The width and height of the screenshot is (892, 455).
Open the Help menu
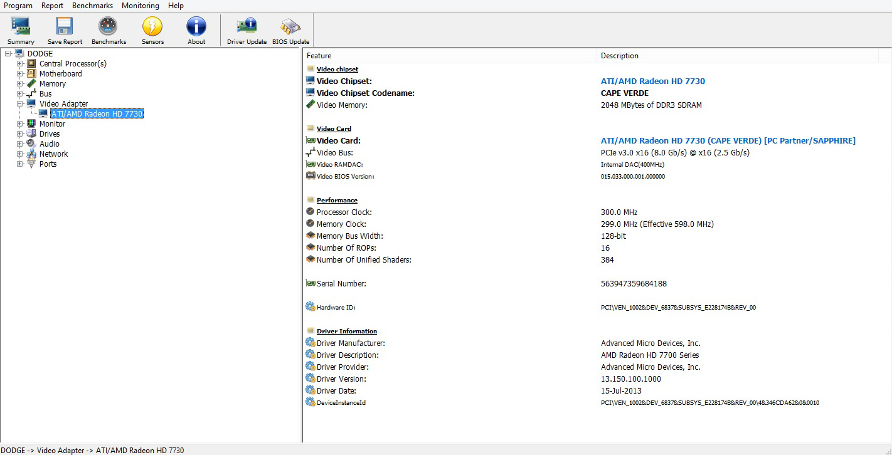click(176, 6)
